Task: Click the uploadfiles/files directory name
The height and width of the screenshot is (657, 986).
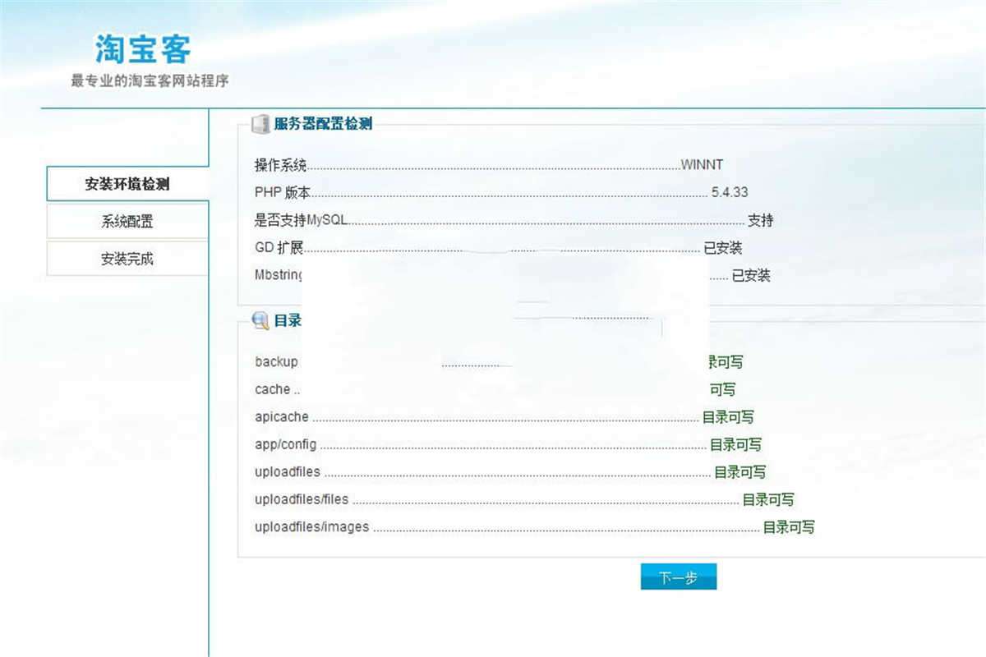Action: (x=302, y=499)
